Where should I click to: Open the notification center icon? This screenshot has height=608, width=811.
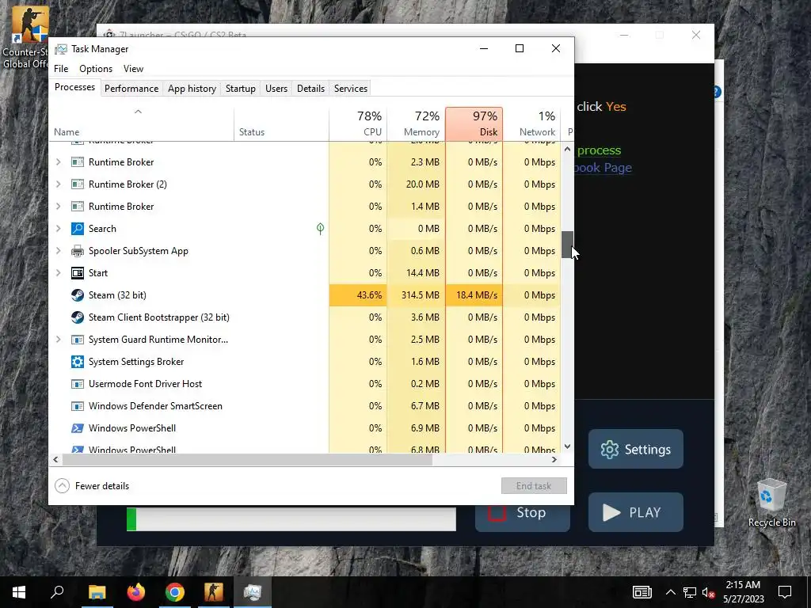coord(785,592)
